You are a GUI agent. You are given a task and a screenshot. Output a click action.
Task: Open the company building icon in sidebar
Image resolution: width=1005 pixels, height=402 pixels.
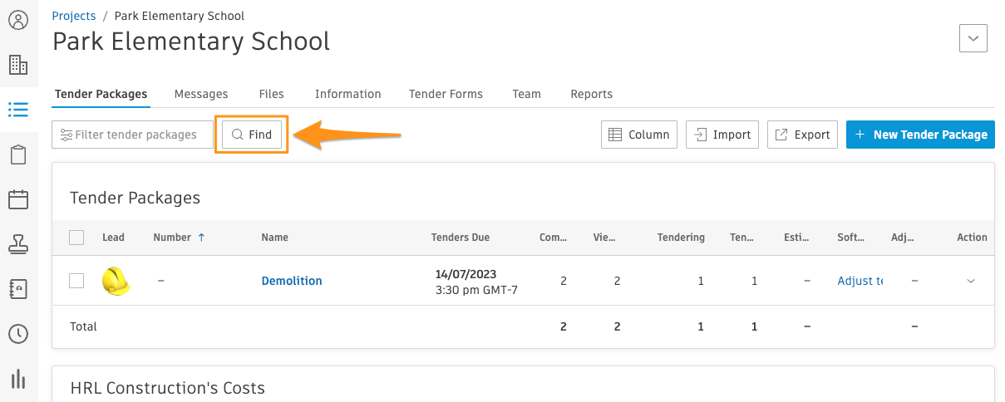tap(18, 65)
